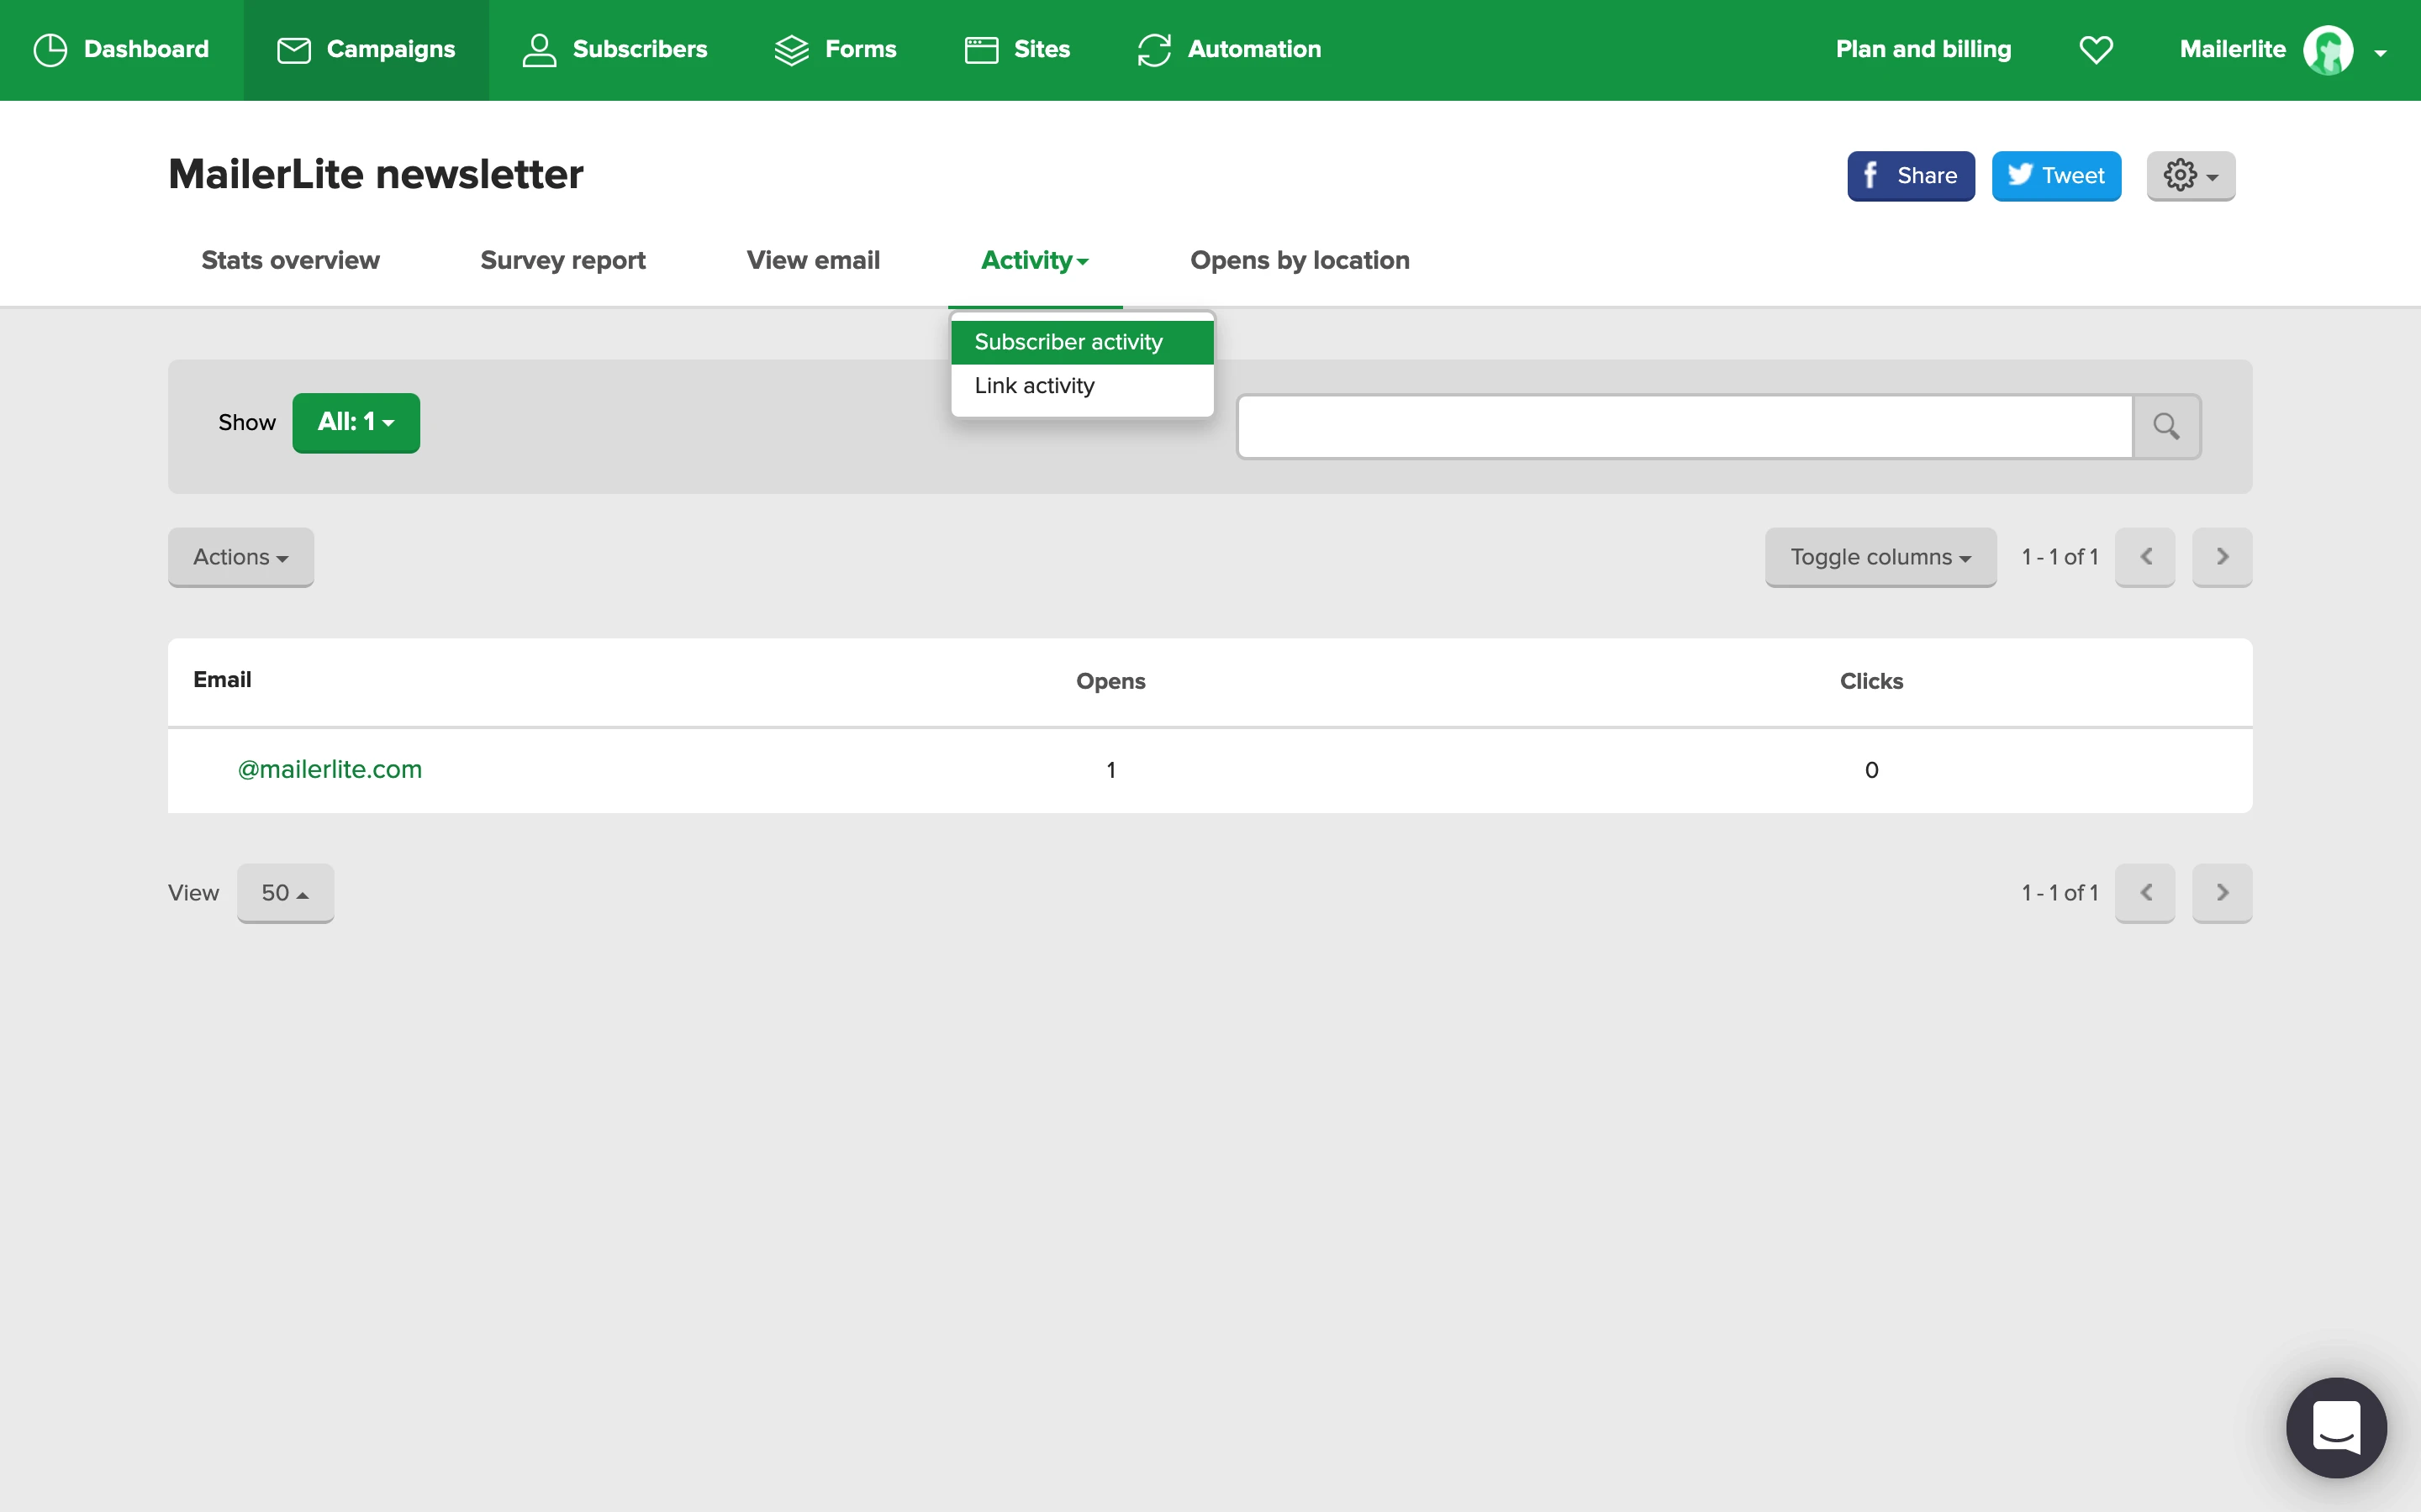The width and height of the screenshot is (2421, 1512).
Task: Share campaign on Facebook
Action: coord(1910,176)
